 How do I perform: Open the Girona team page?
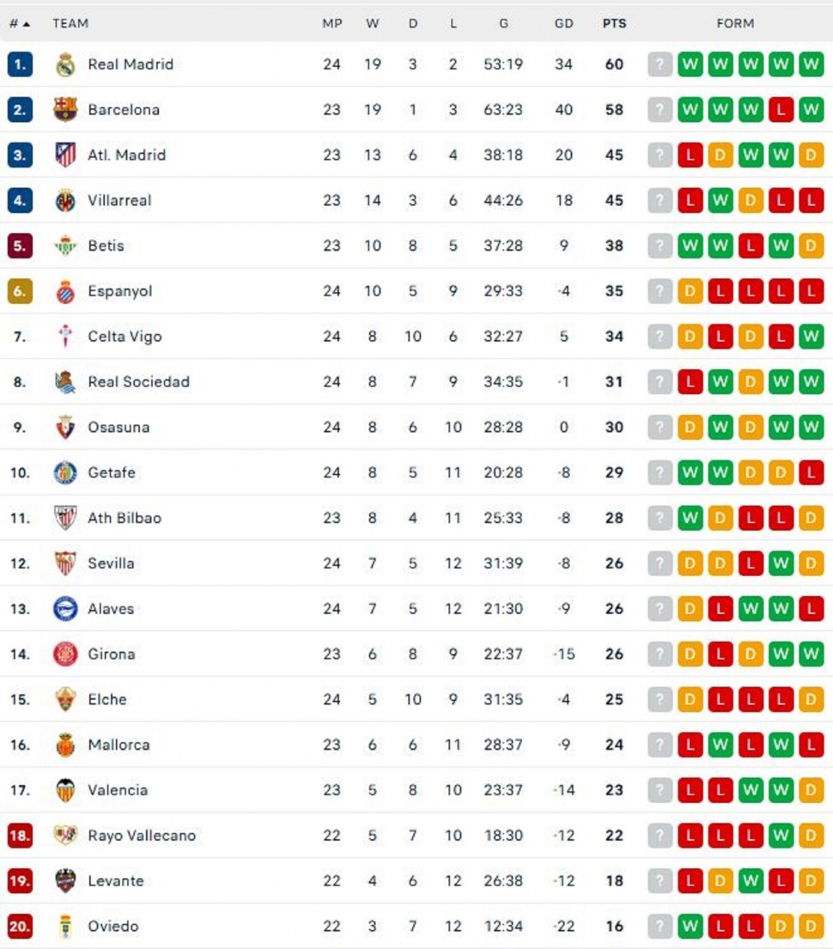(x=112, y=654)
